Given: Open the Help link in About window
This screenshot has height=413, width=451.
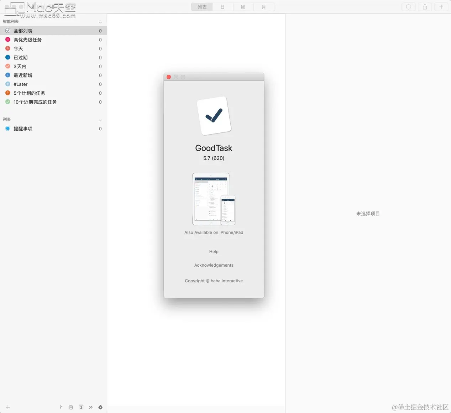Looking at the screenshot, I should point(214,252).
